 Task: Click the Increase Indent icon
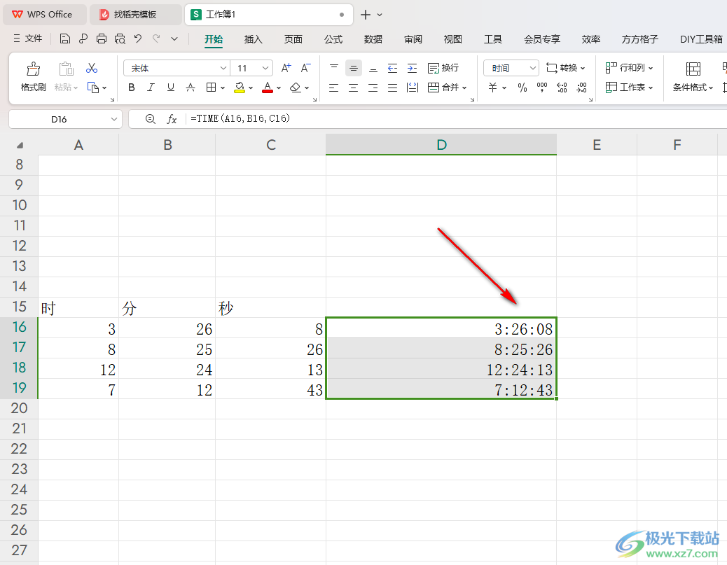click(413, 69)
